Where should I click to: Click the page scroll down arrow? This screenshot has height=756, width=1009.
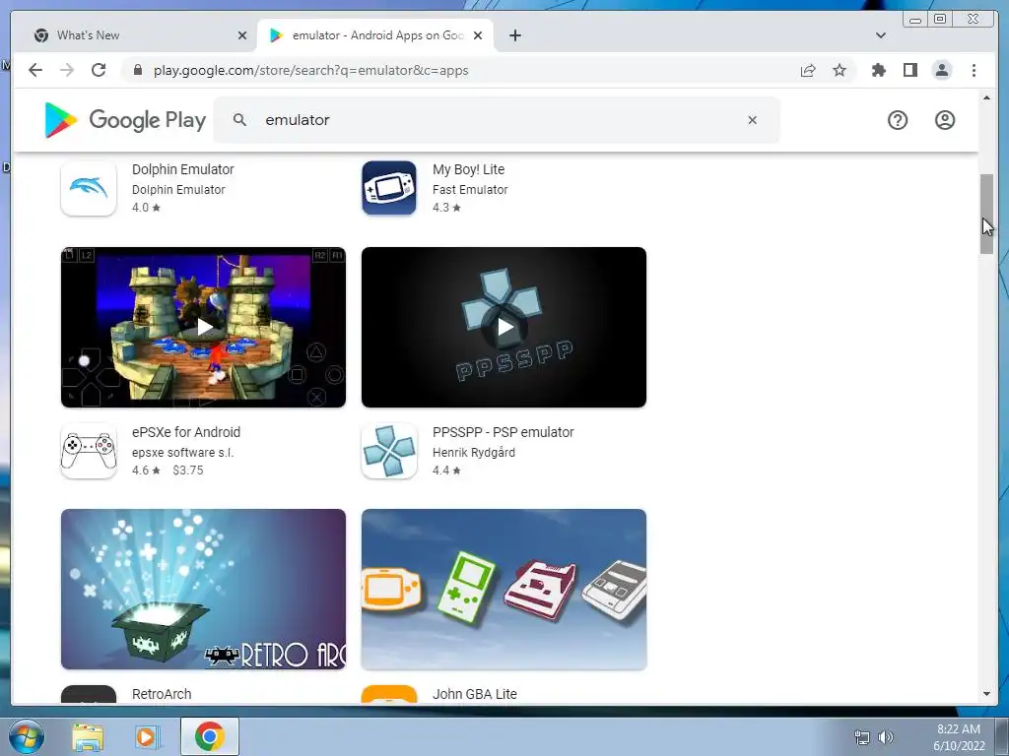pos(986,694)
